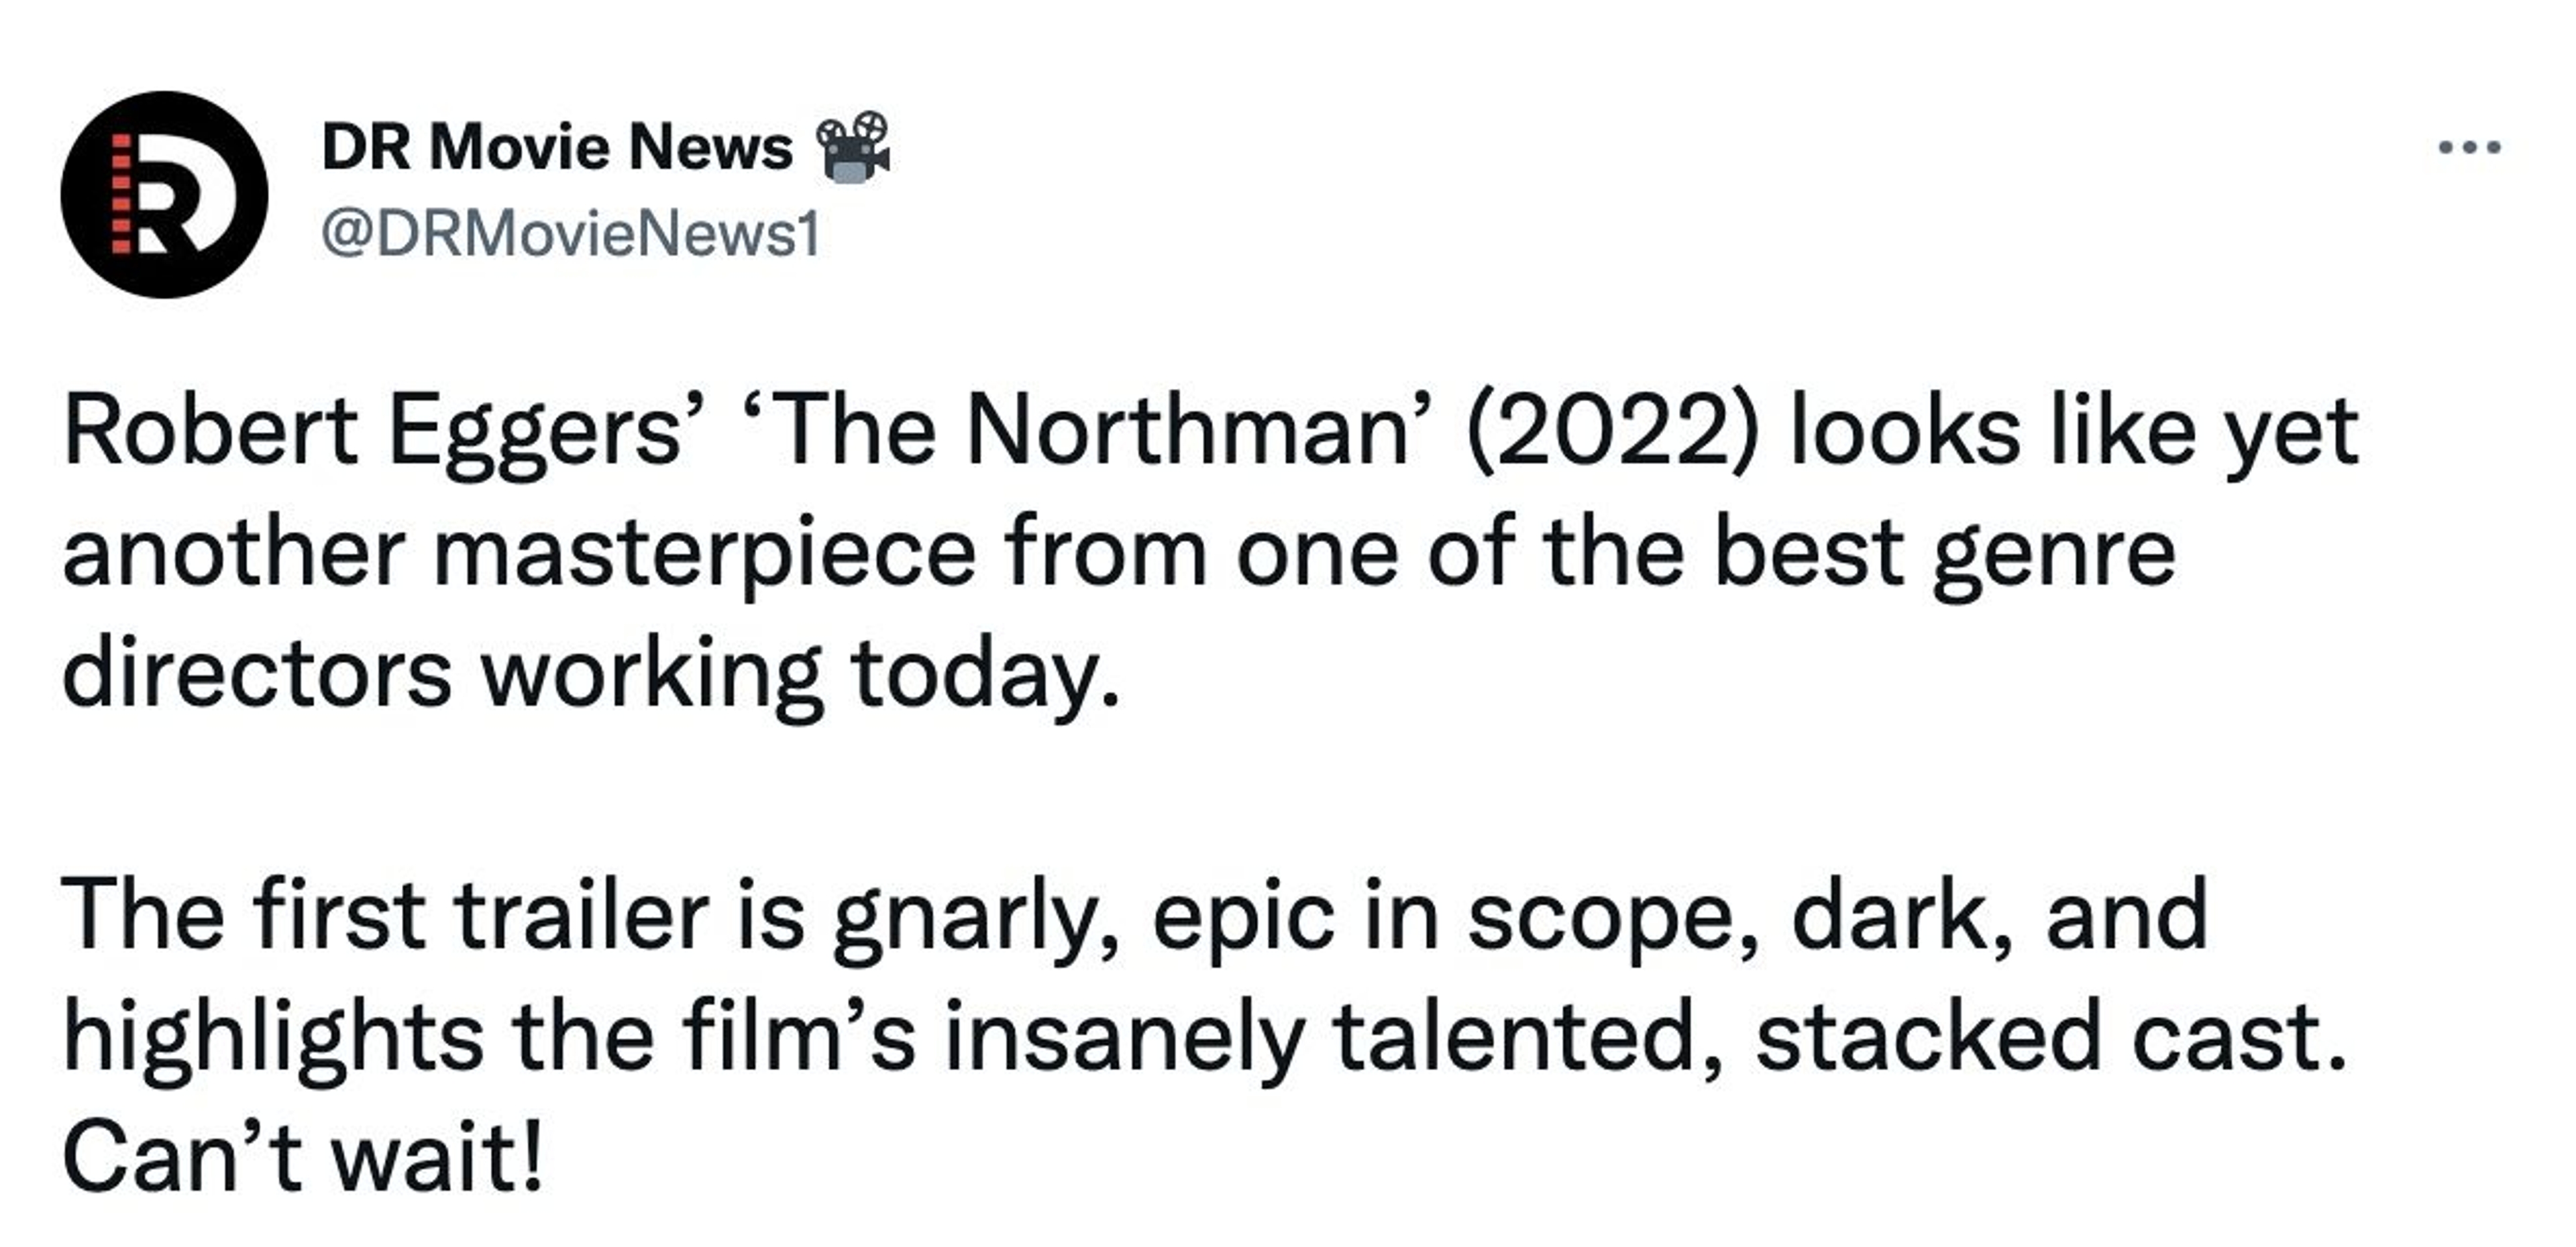Click the "Can't wait!" closing text
2576x1247 pixels.
coord(302,1157)
